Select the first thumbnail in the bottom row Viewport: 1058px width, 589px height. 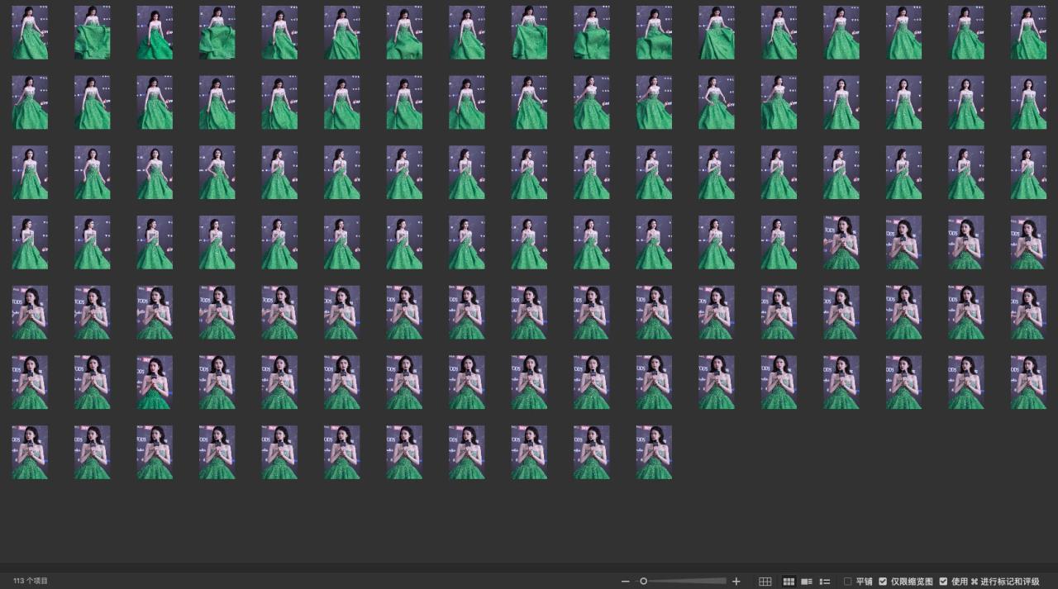[30, 453]
